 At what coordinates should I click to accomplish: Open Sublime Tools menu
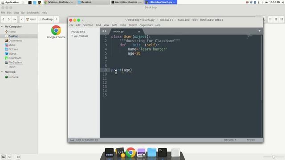point(123,25)
